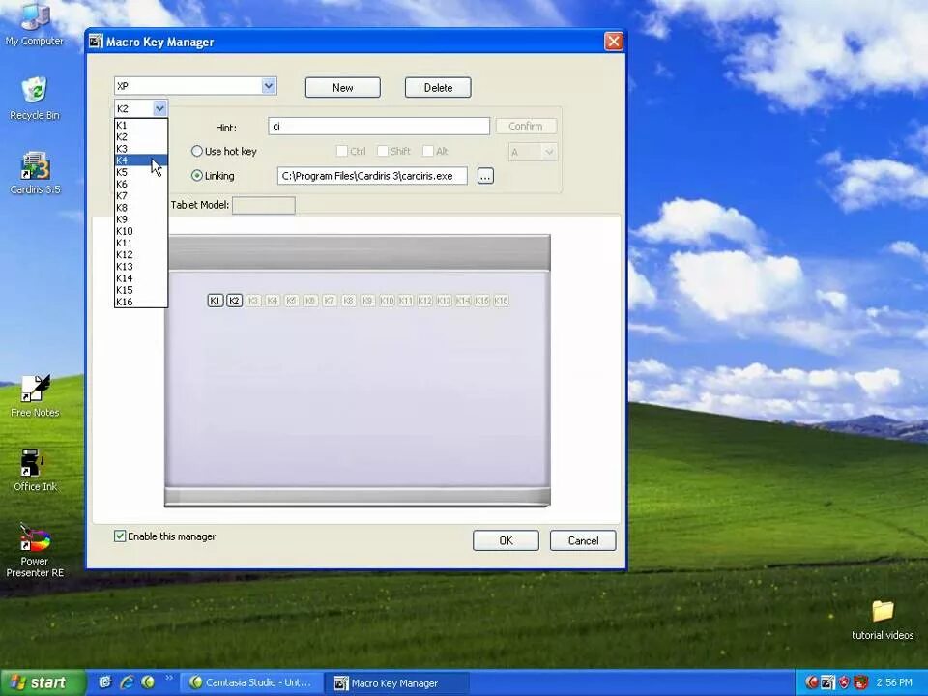The image size is (928, 696).
Task: Switch to Camtasia Studio taskbar button
Action: [x=252, y=682]
